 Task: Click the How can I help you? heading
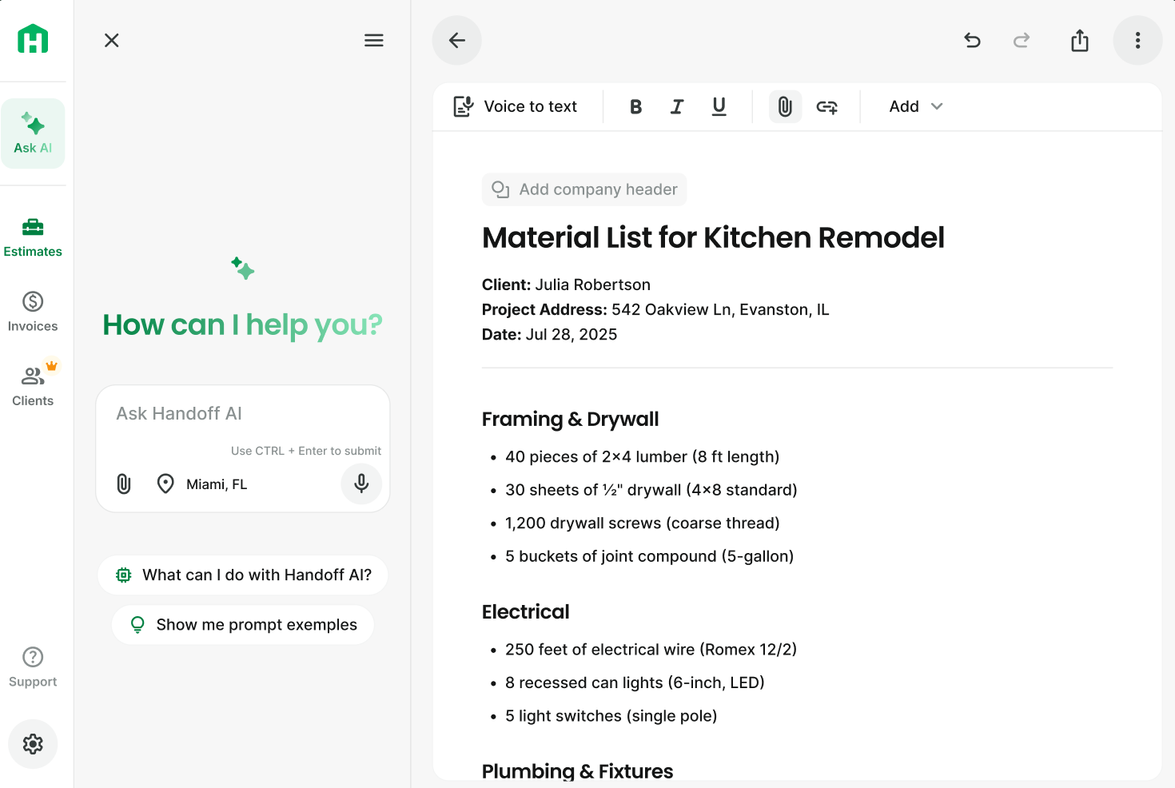pyautogui.click(x=243, y=324)
